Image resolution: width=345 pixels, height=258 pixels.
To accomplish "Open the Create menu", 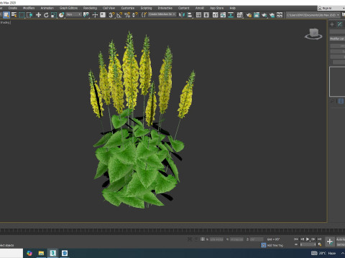I will click(13, 8).
